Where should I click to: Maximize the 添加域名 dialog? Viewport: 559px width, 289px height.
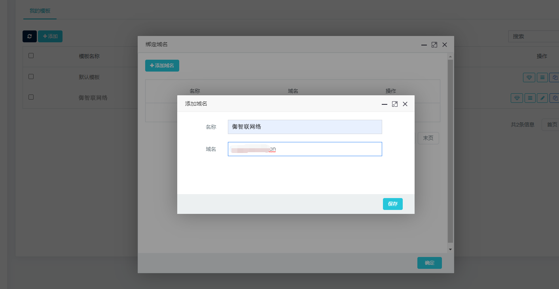[394, 104]
